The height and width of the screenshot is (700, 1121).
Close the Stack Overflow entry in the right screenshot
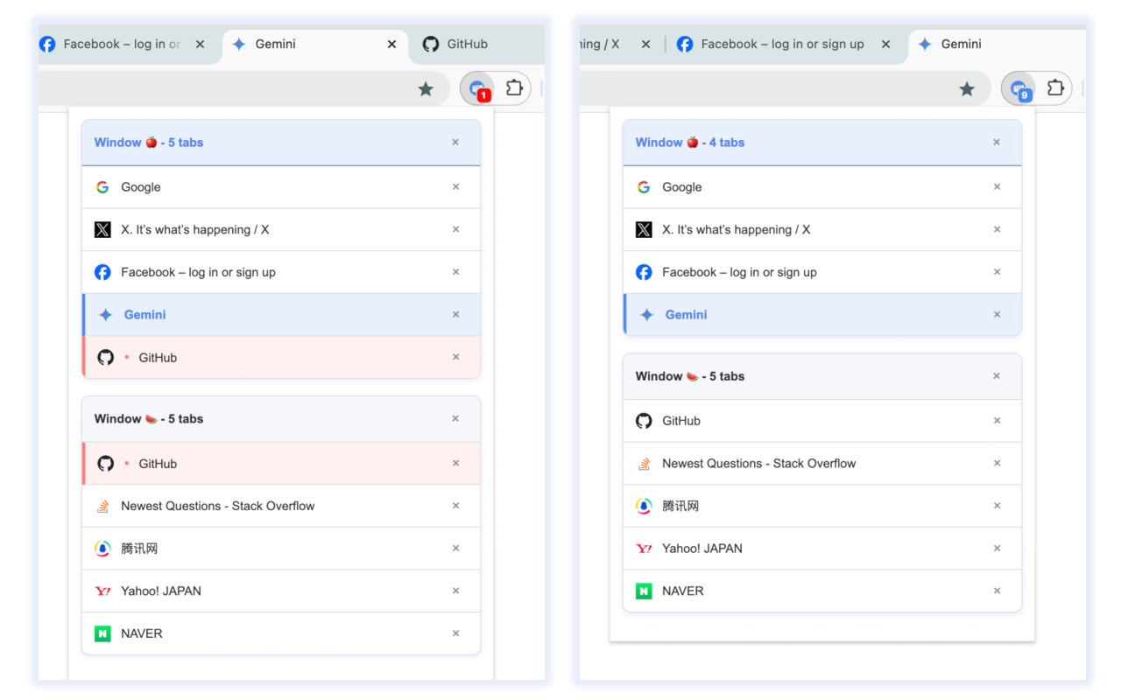(x=997, y=463)
